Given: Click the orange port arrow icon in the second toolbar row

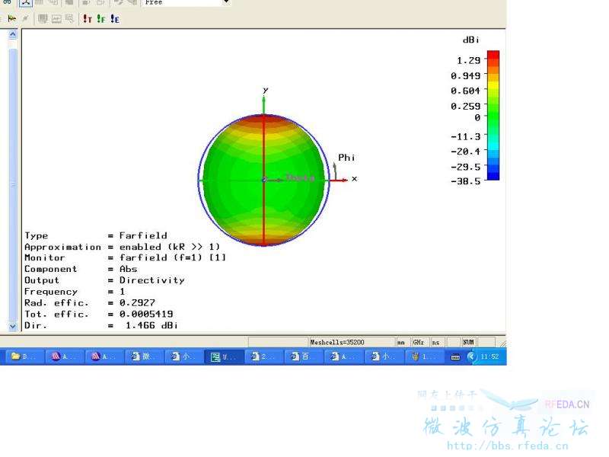Looking at the screenshot, I should tap(11, 19).
